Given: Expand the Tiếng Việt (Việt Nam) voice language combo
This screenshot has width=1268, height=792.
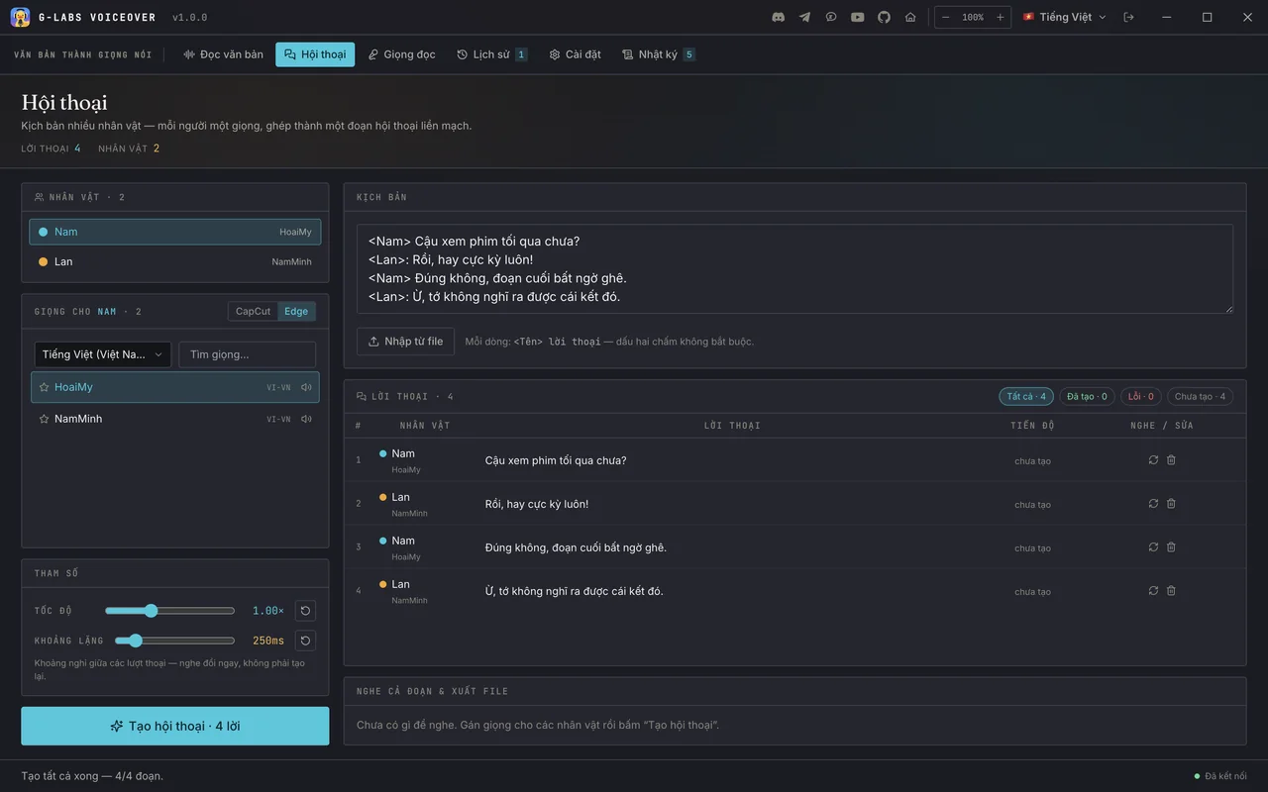Looking at the screenshot, I should pos(103,354).
